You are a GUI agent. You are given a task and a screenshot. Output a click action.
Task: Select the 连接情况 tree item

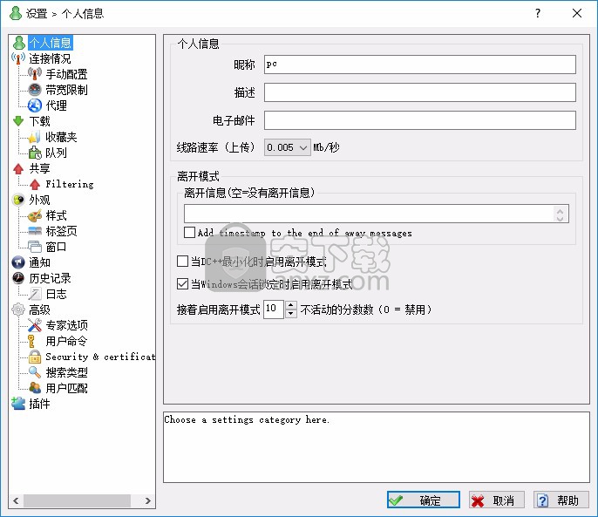pyautogui.click(x=50, y=58)
